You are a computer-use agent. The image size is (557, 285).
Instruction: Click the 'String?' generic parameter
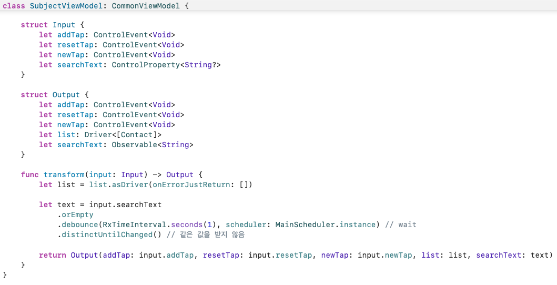[x=201, y=65]
